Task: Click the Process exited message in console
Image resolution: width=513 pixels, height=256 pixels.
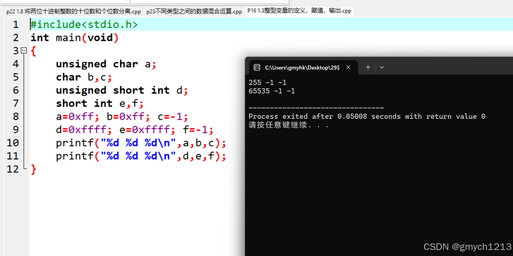Action: [x=367, y=116]
